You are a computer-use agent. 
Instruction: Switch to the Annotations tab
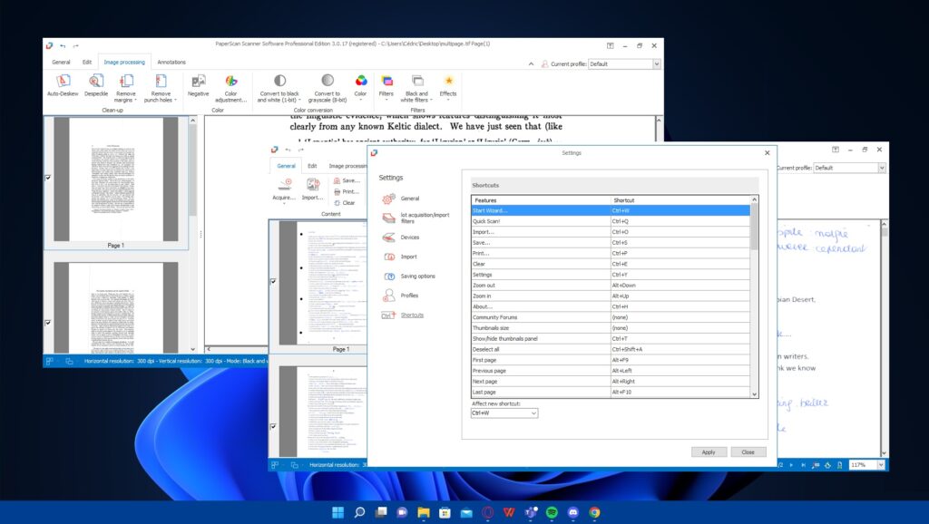pyautogui.click(x=171, y=63)
